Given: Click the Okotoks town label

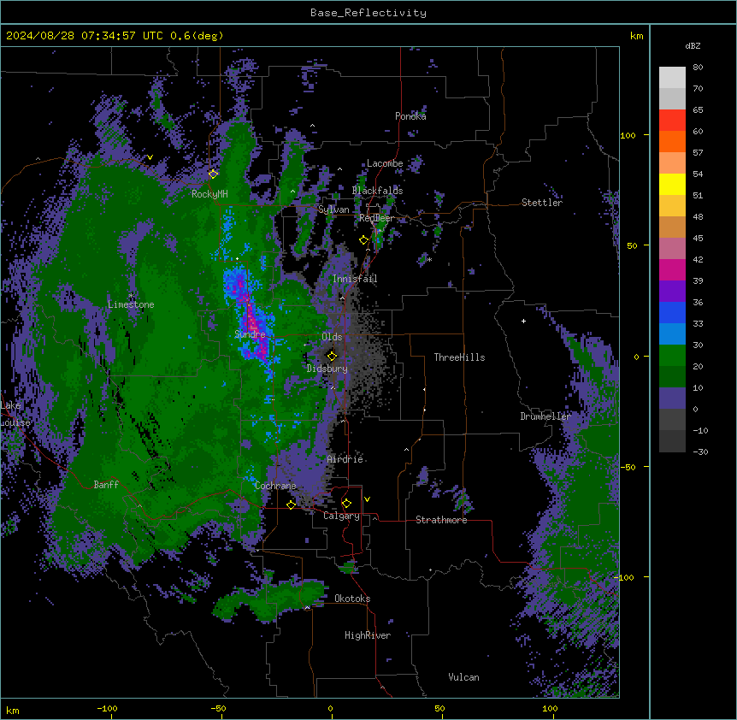Looking at the screenshot, I should (352, 599).
